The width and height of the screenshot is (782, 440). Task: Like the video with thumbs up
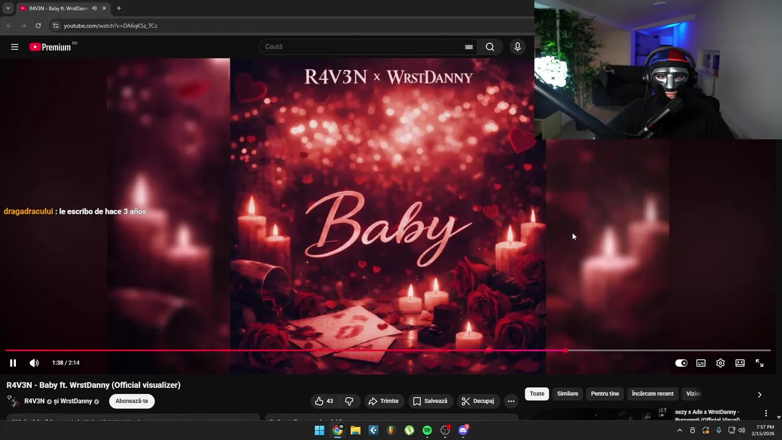coord(324,401)
